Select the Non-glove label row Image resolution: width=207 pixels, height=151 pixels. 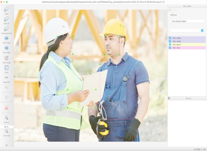tap(187, 45)
